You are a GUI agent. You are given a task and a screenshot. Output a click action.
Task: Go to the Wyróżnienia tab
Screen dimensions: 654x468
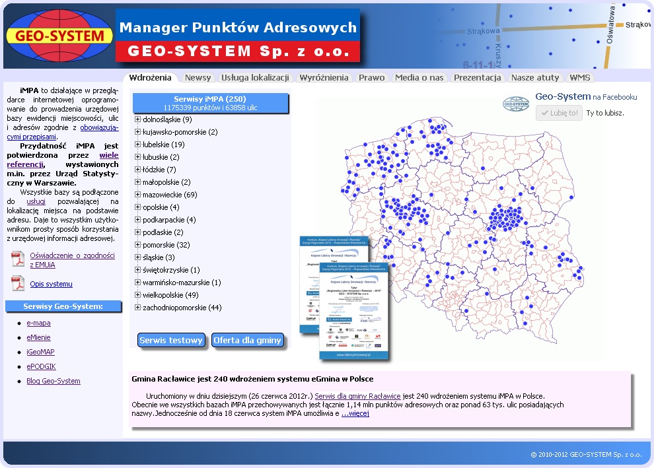pos(324,77)
